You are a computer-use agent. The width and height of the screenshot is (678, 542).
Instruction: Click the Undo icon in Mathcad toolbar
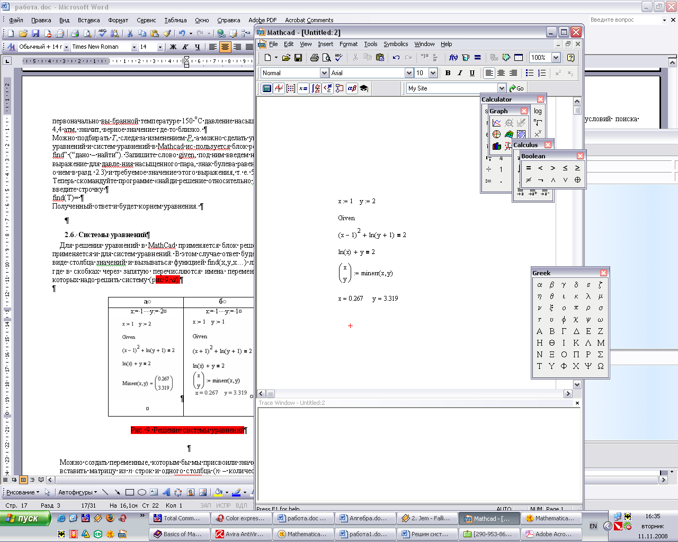396,57
